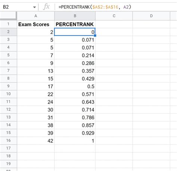Select row 2 header
The height and width of the screenshot is (171, 177).
pos(8,32)
